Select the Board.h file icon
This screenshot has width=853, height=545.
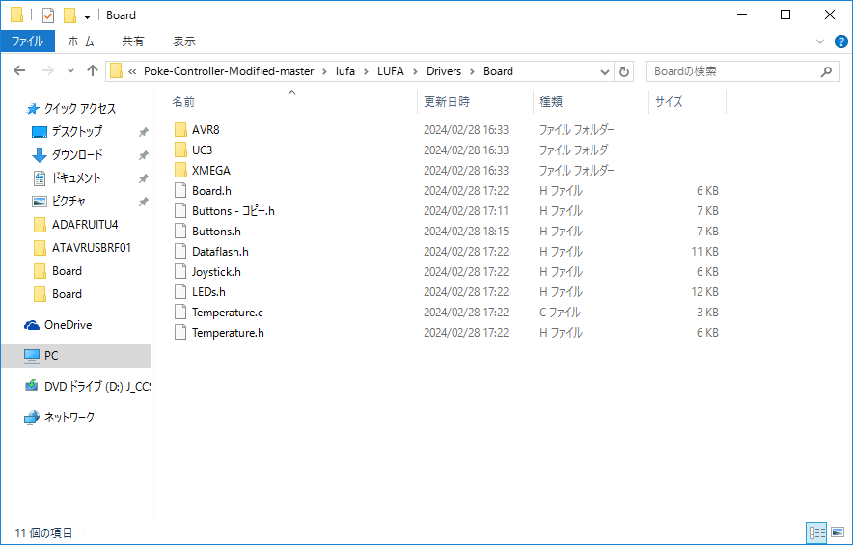pos(180,190)
